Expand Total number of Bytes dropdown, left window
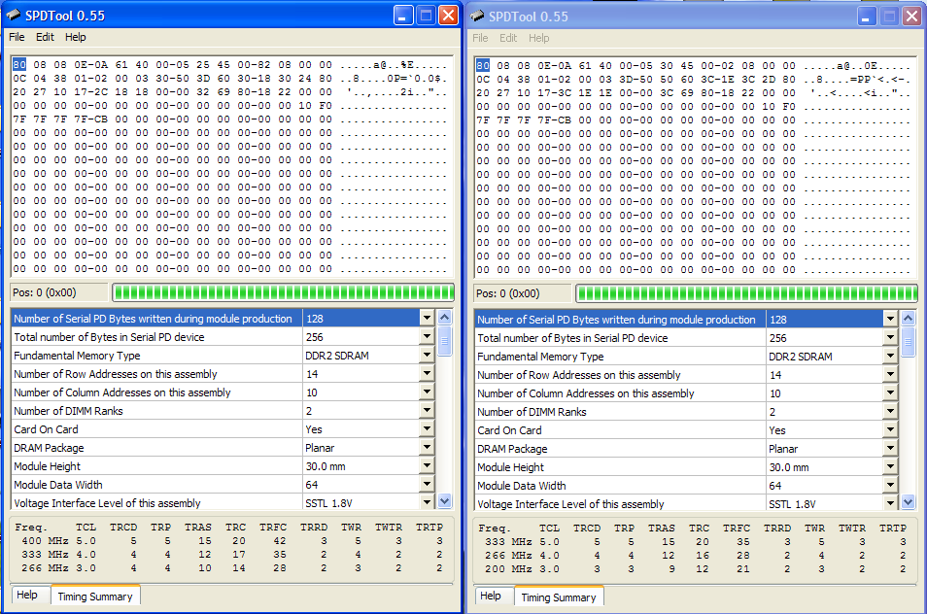The height and width of the screenshot is (614, 927). (x=427, y=336)
